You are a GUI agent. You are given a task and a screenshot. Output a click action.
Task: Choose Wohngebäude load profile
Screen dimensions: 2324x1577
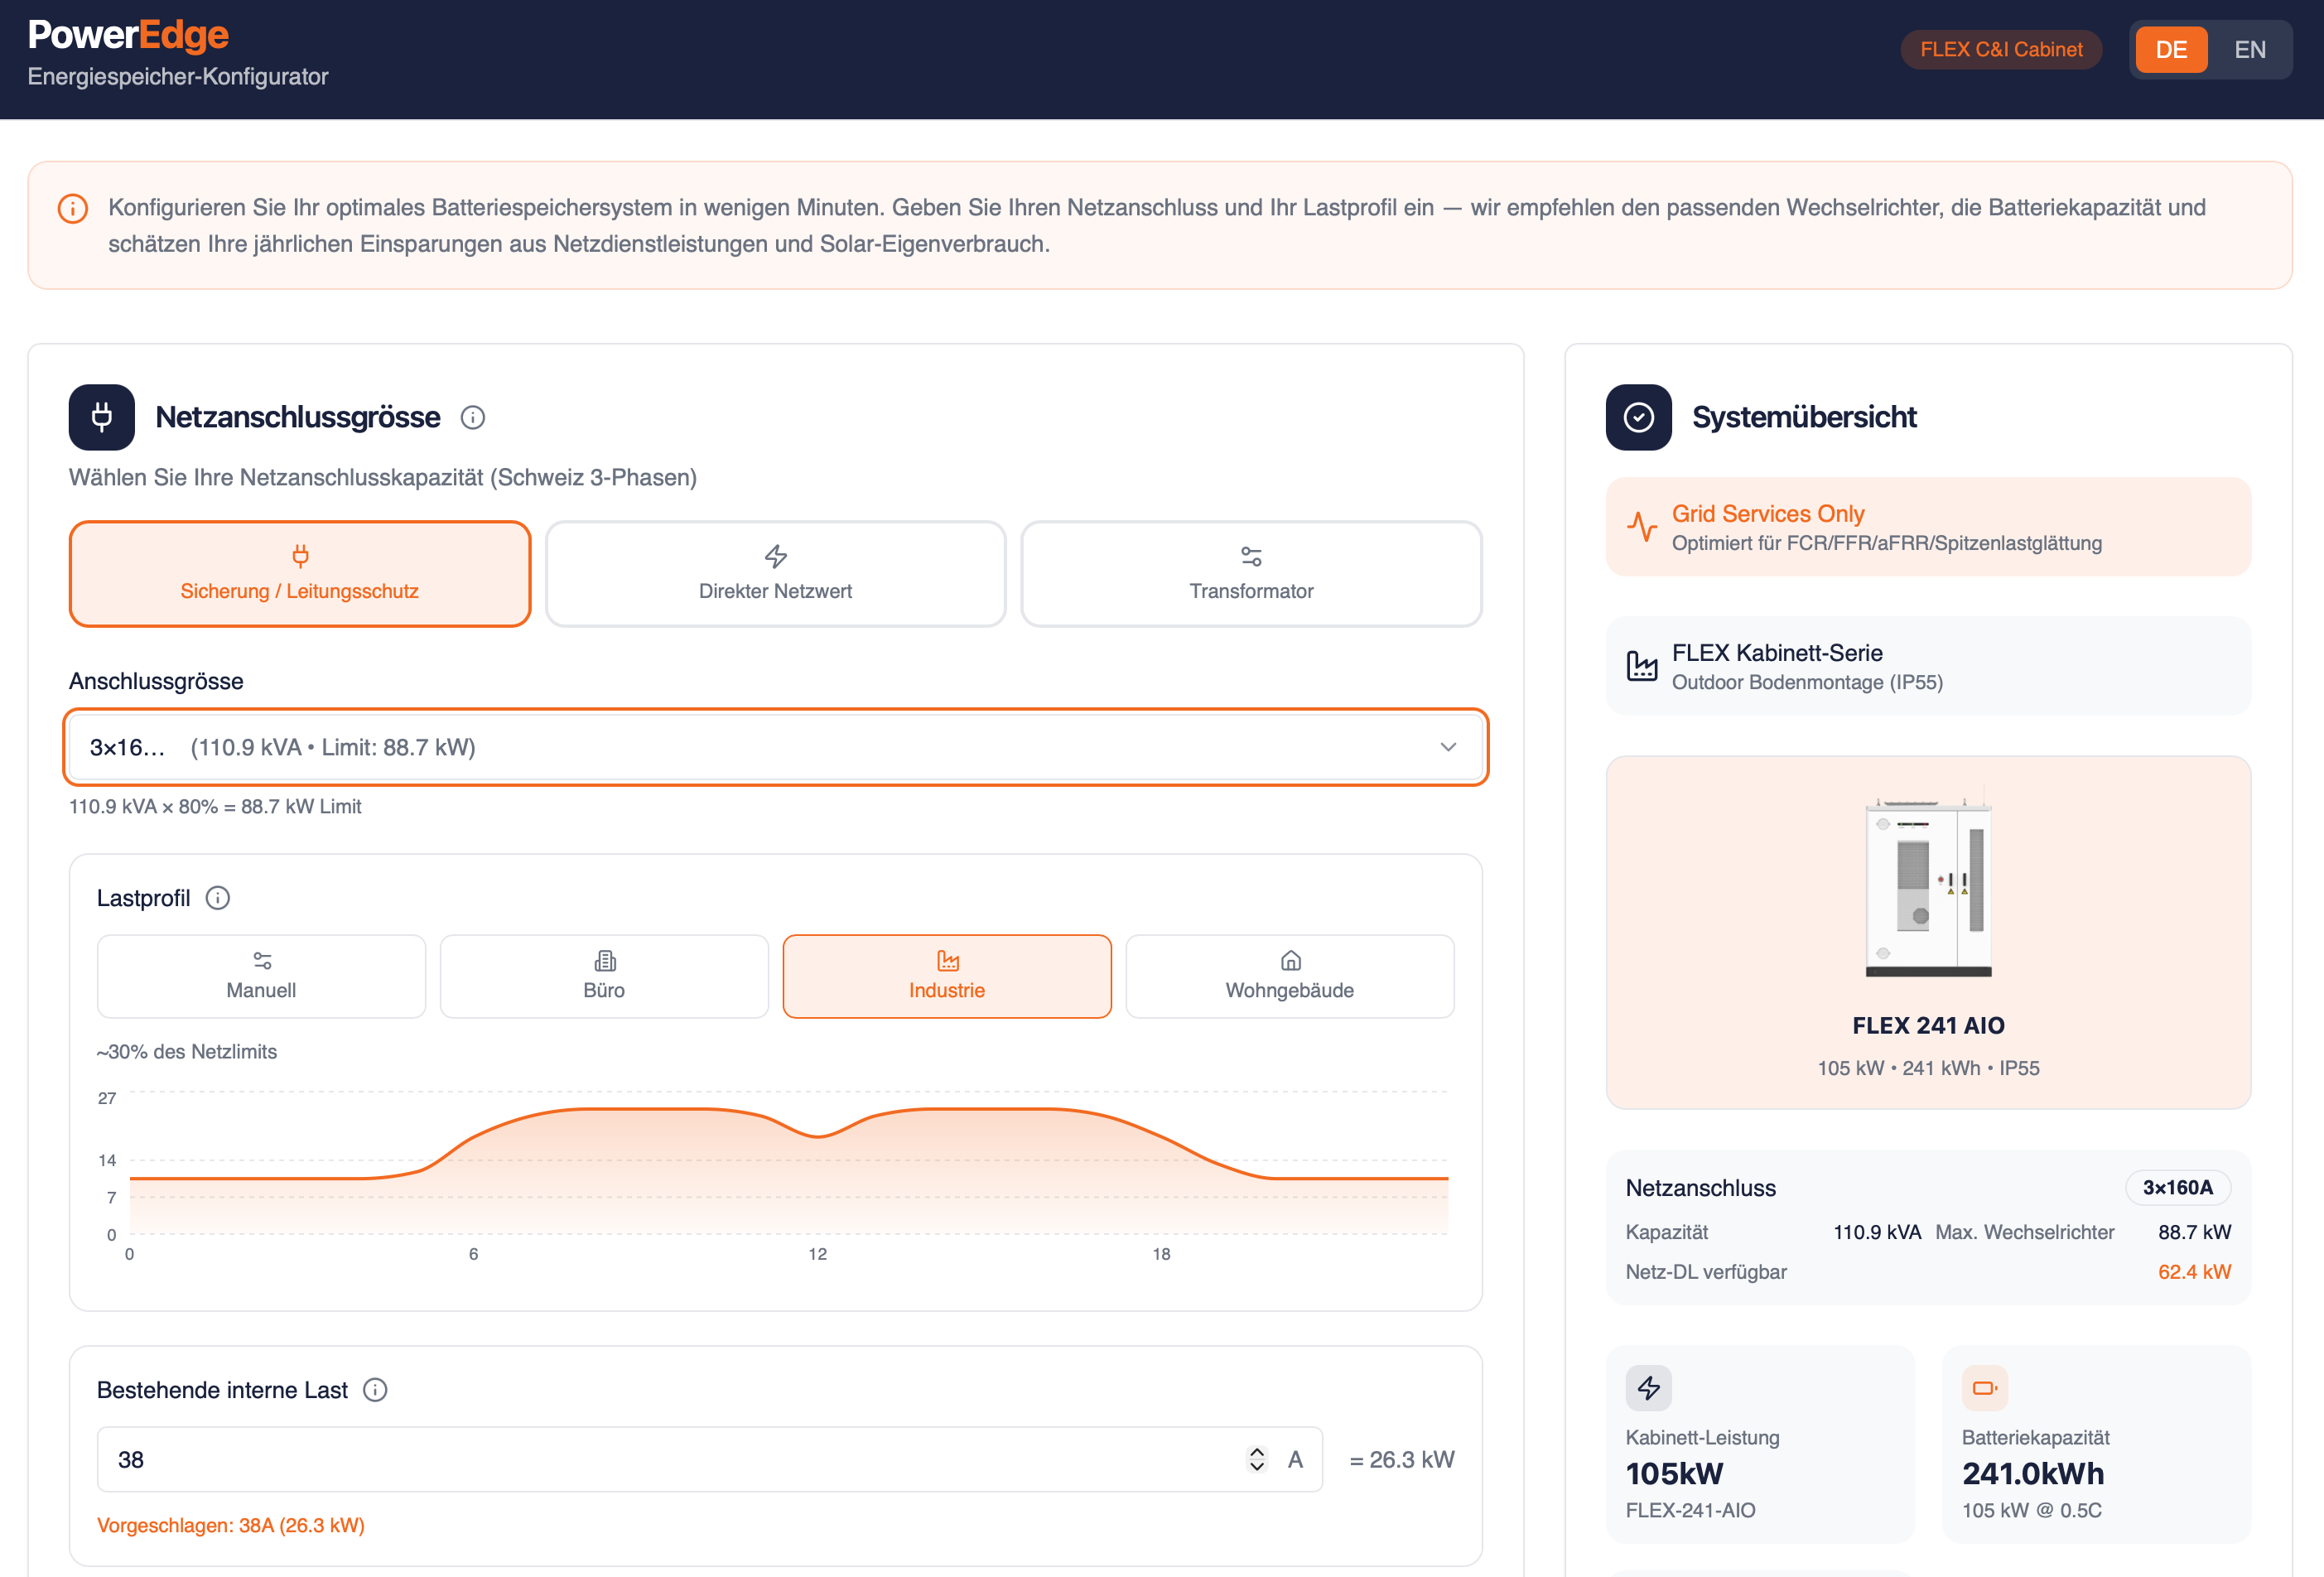coord(1289,976)
